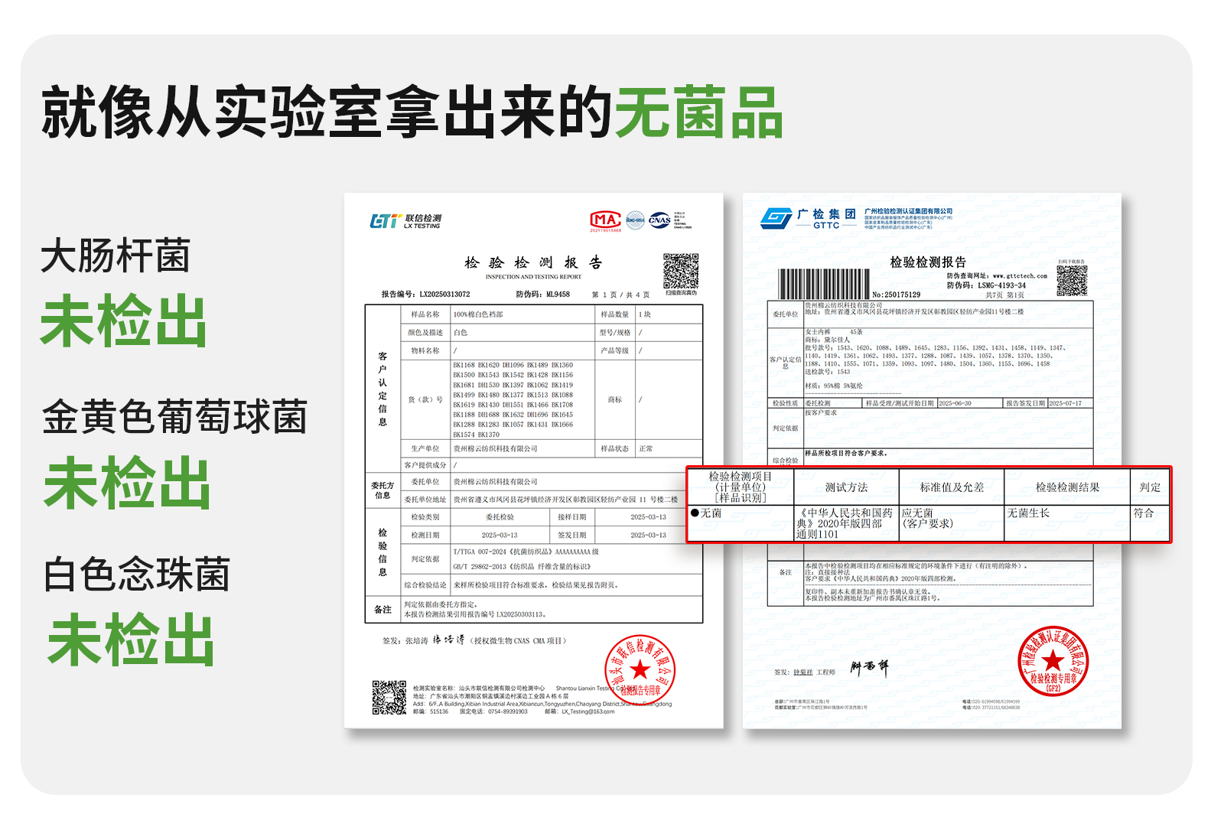Select the label 白色念珠菌
1224x827 pixels.
pyautogui.click(x=137, y=575)
